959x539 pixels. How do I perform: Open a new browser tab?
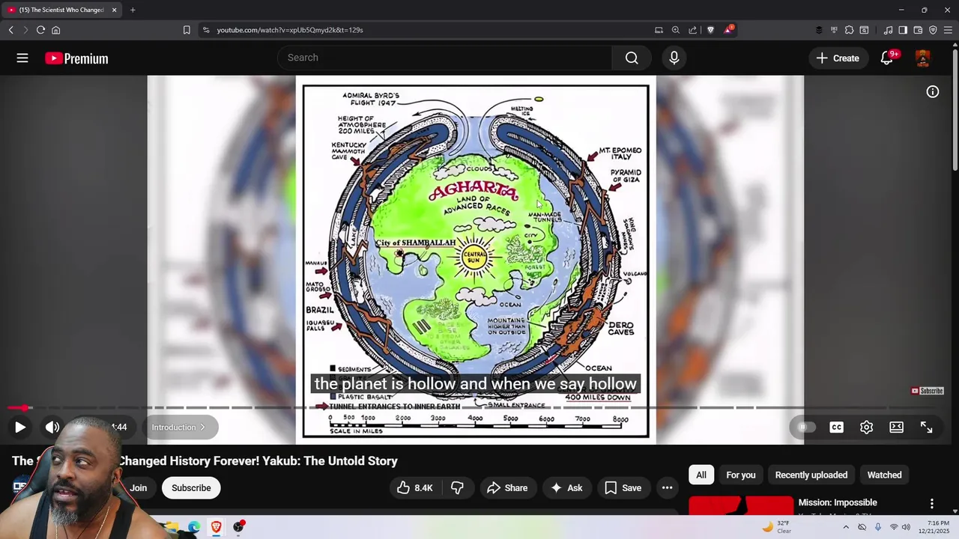(x=133, y=10)
